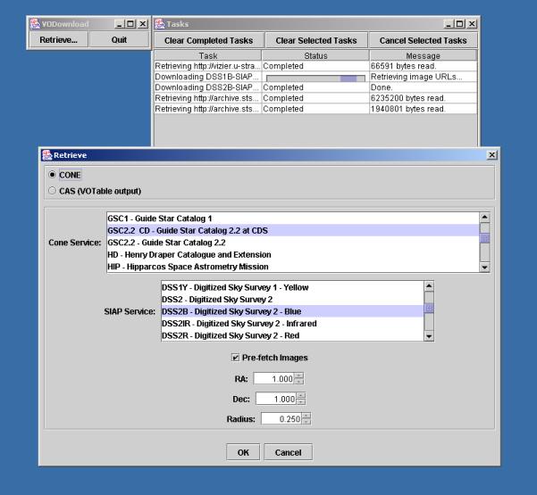This screenshot has height=495, width=537.
Task: Click the Retrieve... button in VODownload
Action: pyautogui.click(x=59, y=40)
